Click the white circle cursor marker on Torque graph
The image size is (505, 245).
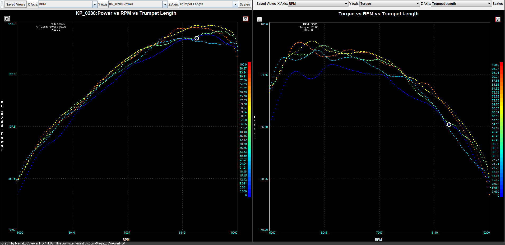[449, 124]
